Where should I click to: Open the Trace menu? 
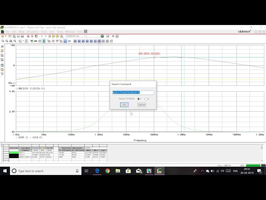44,32
